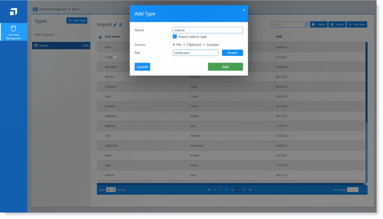Click last name Dickerson
Viewport: 383px width, 219px height.
pos(197,146)
